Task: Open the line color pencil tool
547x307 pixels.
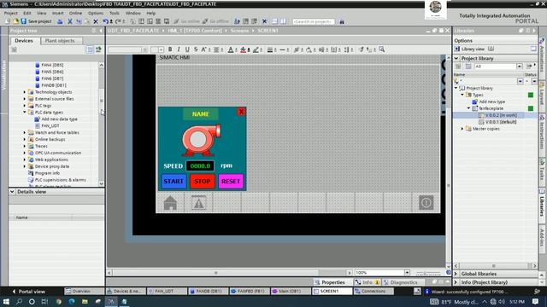Action: [x=256, y=49]
